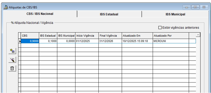Switch to the CBS / IBS Nacional tab
The height and width of the screenshot is (93, 211).
coord(40,14)
